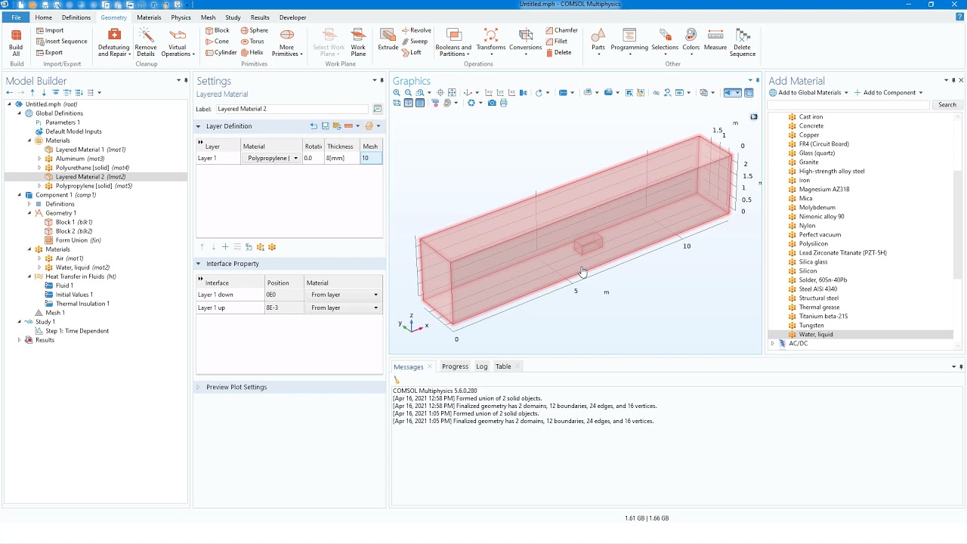Image resolution: width=967 pixels, height=544 pixels.
Task: Click the Label input field
Action: click(292, 109)
